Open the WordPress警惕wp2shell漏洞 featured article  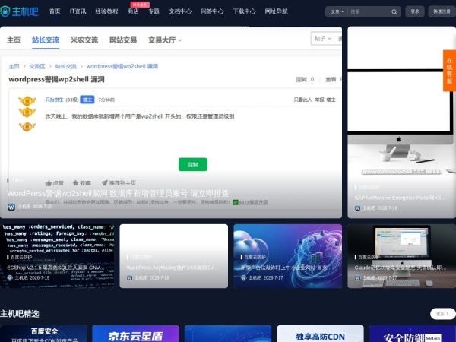click(171, 122)
